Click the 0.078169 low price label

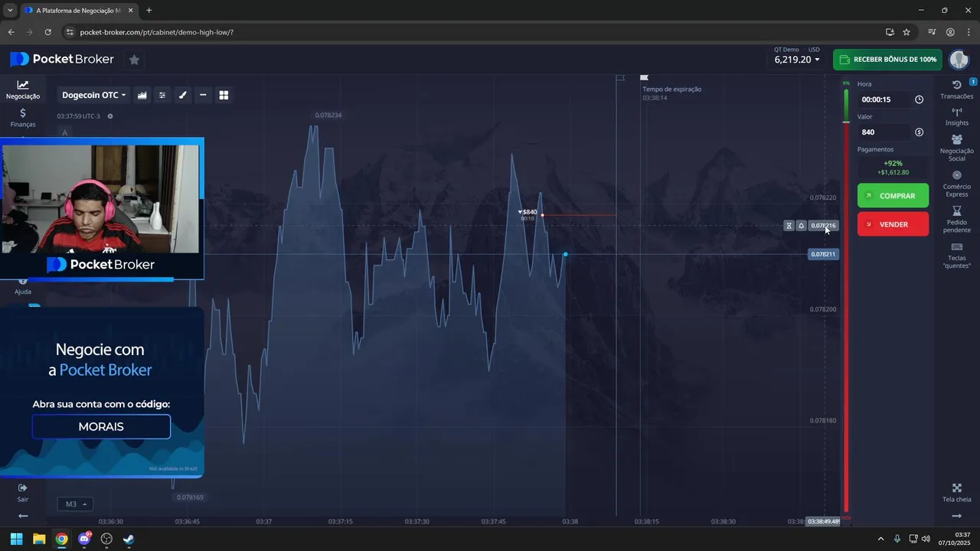point(190,497)
